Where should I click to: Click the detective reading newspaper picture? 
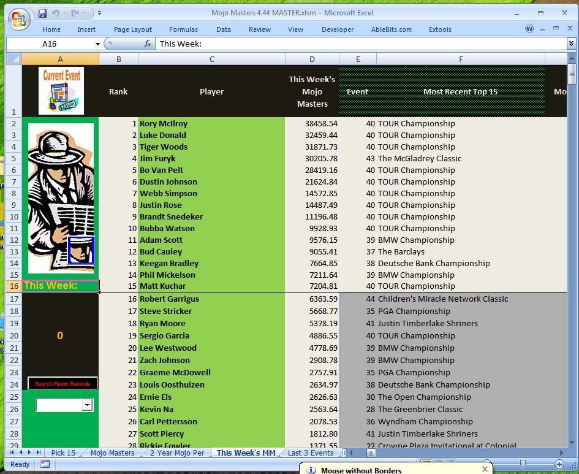pyautogui.click(x=61, y=198)
